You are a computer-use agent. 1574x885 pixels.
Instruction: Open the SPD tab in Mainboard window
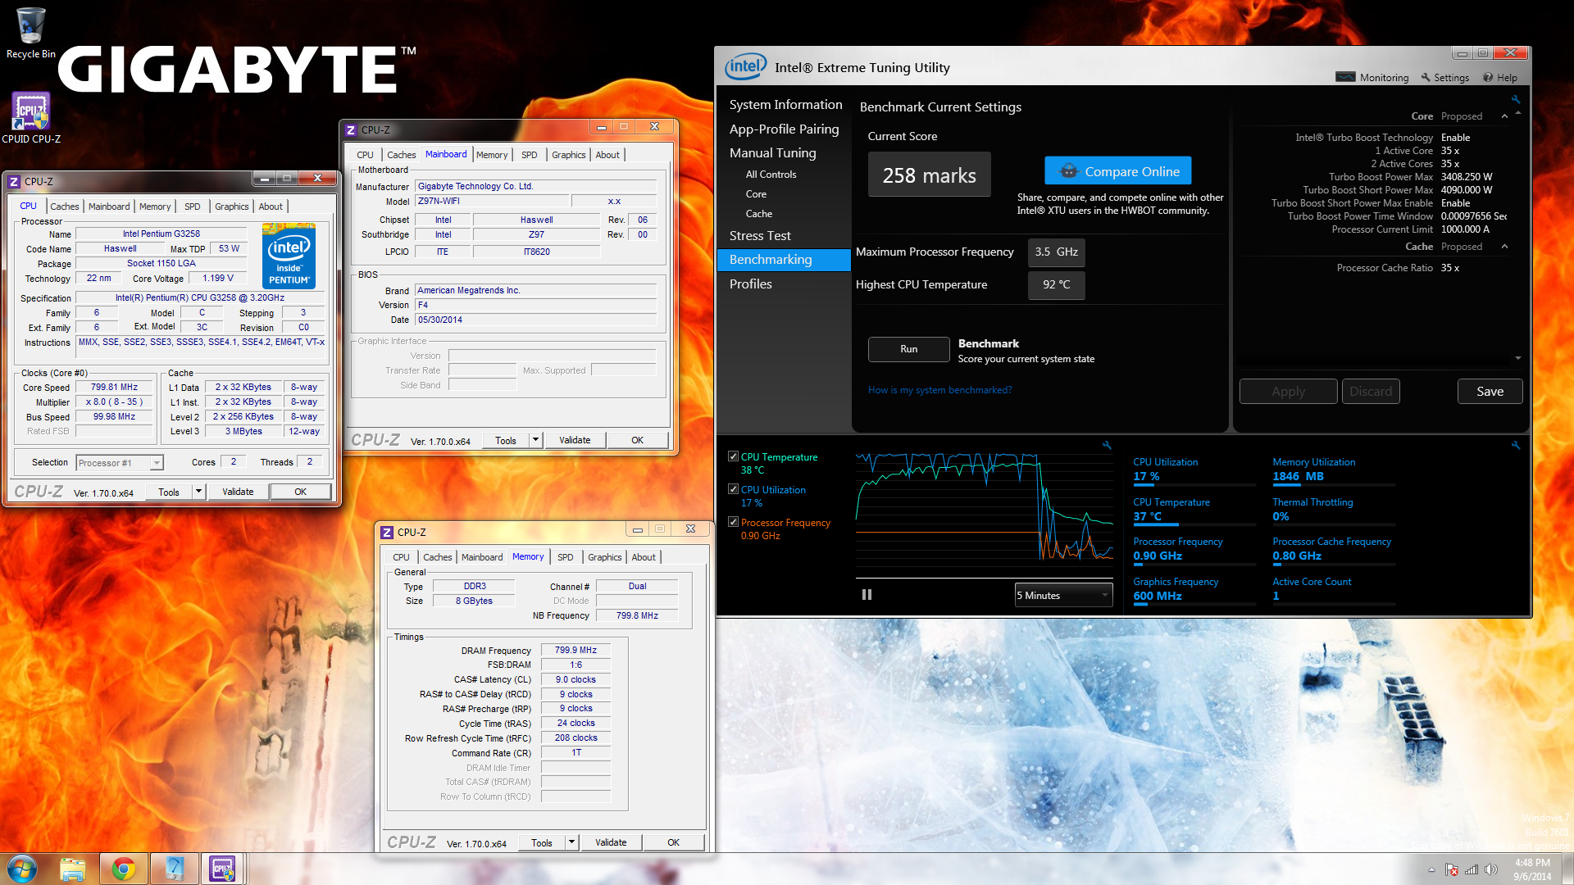[530, 155]
